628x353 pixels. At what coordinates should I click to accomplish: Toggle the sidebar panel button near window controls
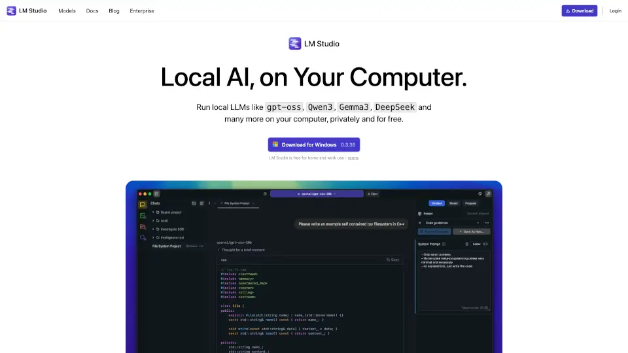(156, 193)
